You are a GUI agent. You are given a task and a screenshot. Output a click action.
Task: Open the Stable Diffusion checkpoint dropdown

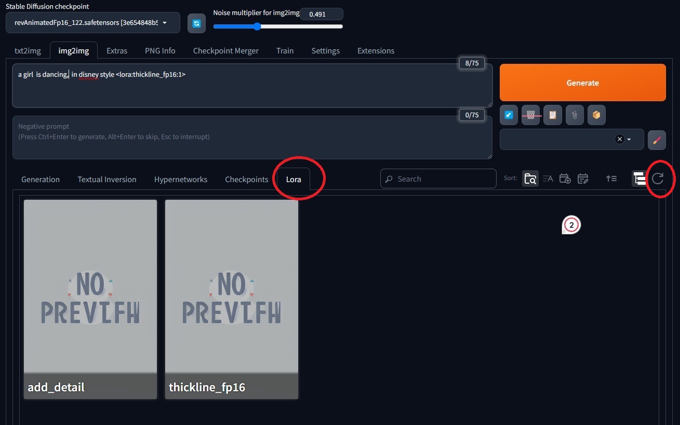tap(92, 23)
